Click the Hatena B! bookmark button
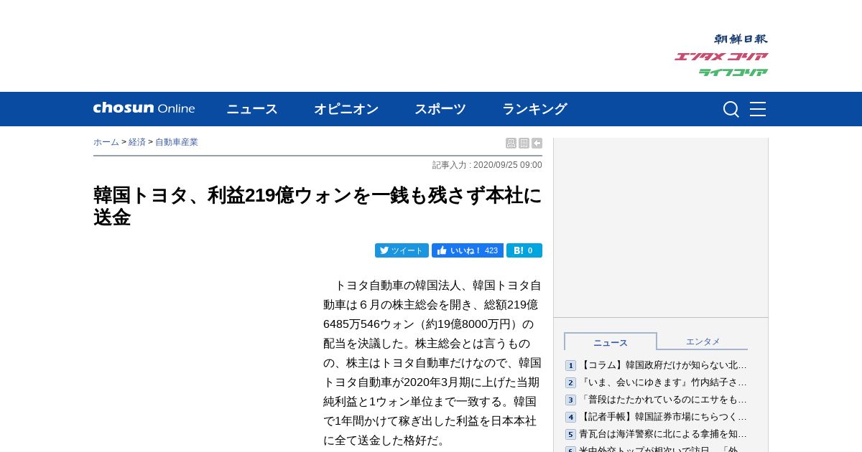The image size is (862, 452). coord(524,250)
